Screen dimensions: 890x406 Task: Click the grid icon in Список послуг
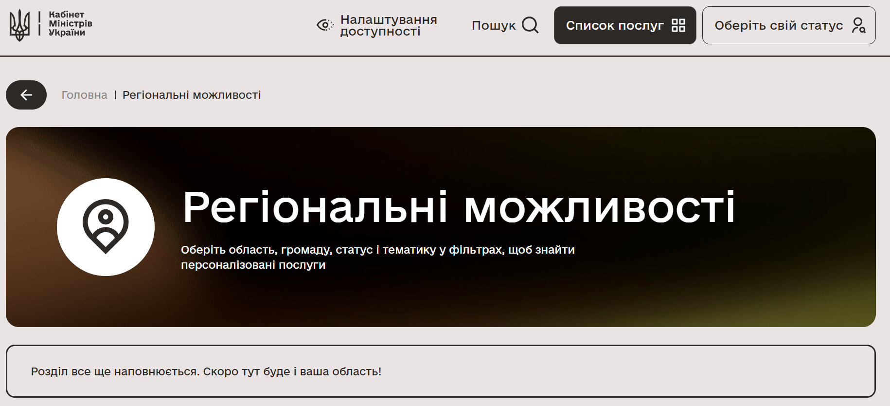coord(678,25)
